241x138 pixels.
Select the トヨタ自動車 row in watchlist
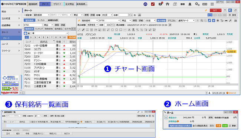coord(50,64)
